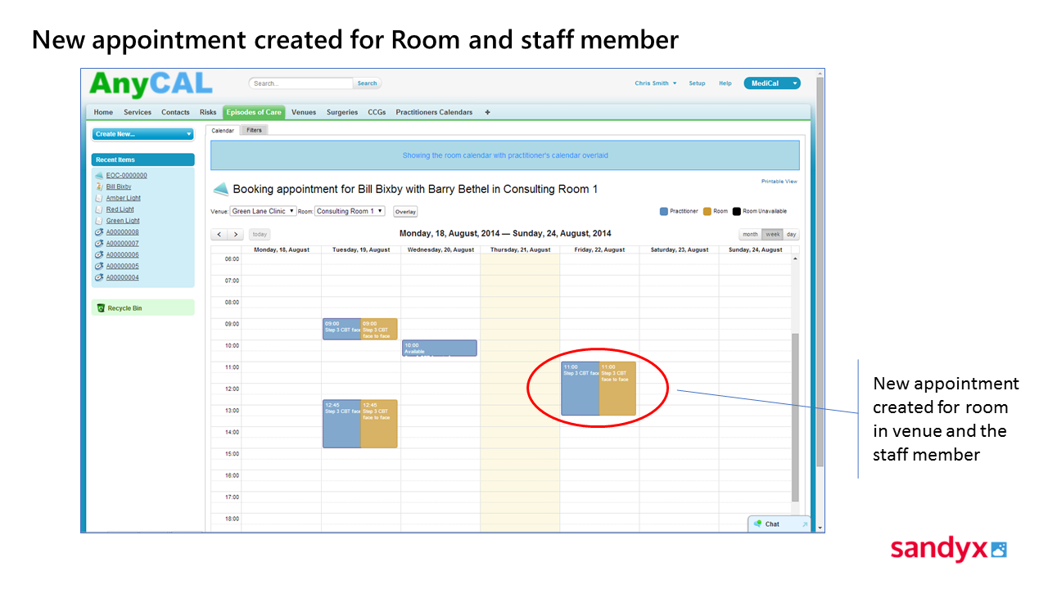Click the Overlay button

[x=405, y=212]
